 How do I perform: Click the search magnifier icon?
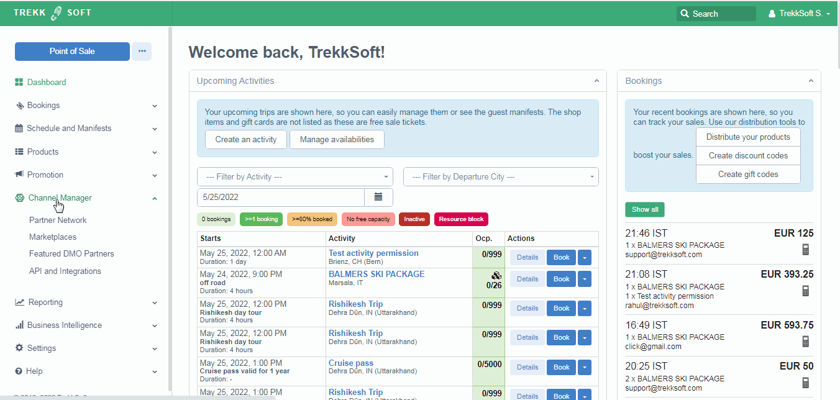685,14
